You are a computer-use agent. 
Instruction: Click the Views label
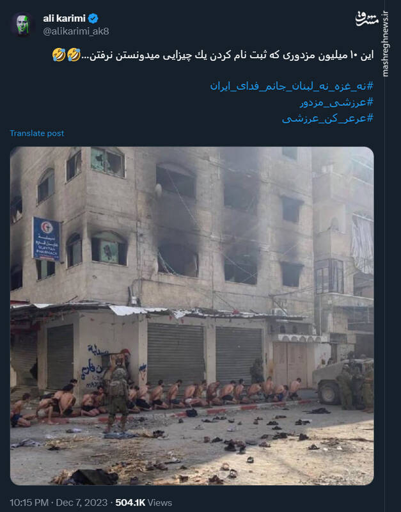[x=159, y=502]
